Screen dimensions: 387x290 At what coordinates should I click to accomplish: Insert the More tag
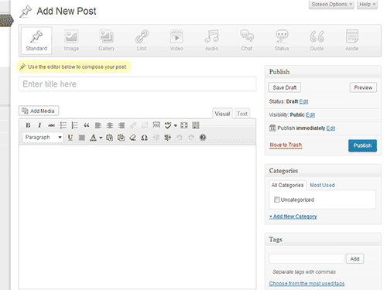156,125
